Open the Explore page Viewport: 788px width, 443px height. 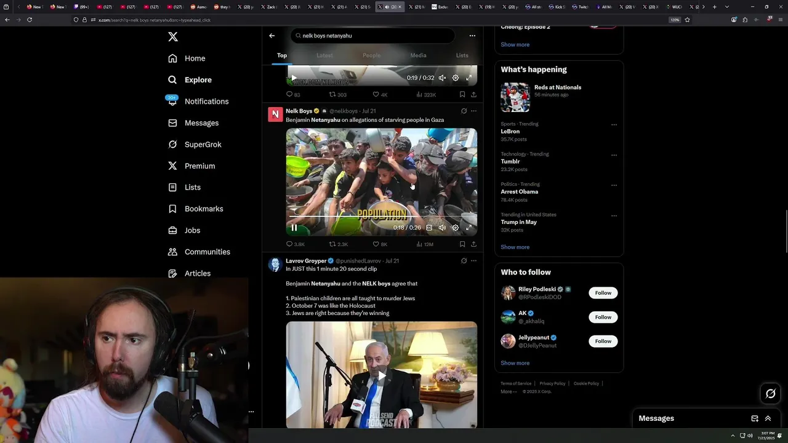(x=190, y=80)
